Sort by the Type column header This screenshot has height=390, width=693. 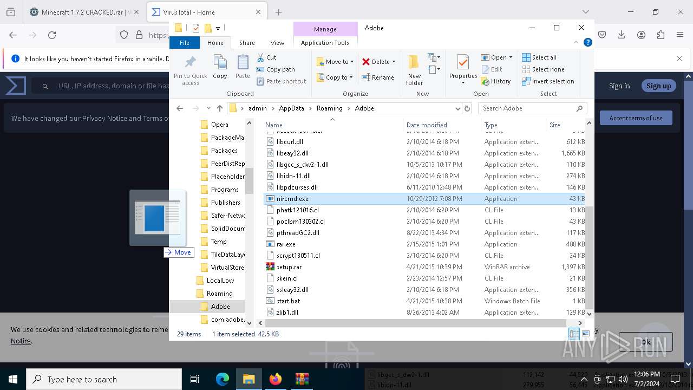513,125
